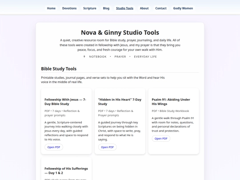Image resolution: width=240 pixels, height=180 pixels.
Task: Click the Printable studies, journal pages description
Action: tap(103, 80)
